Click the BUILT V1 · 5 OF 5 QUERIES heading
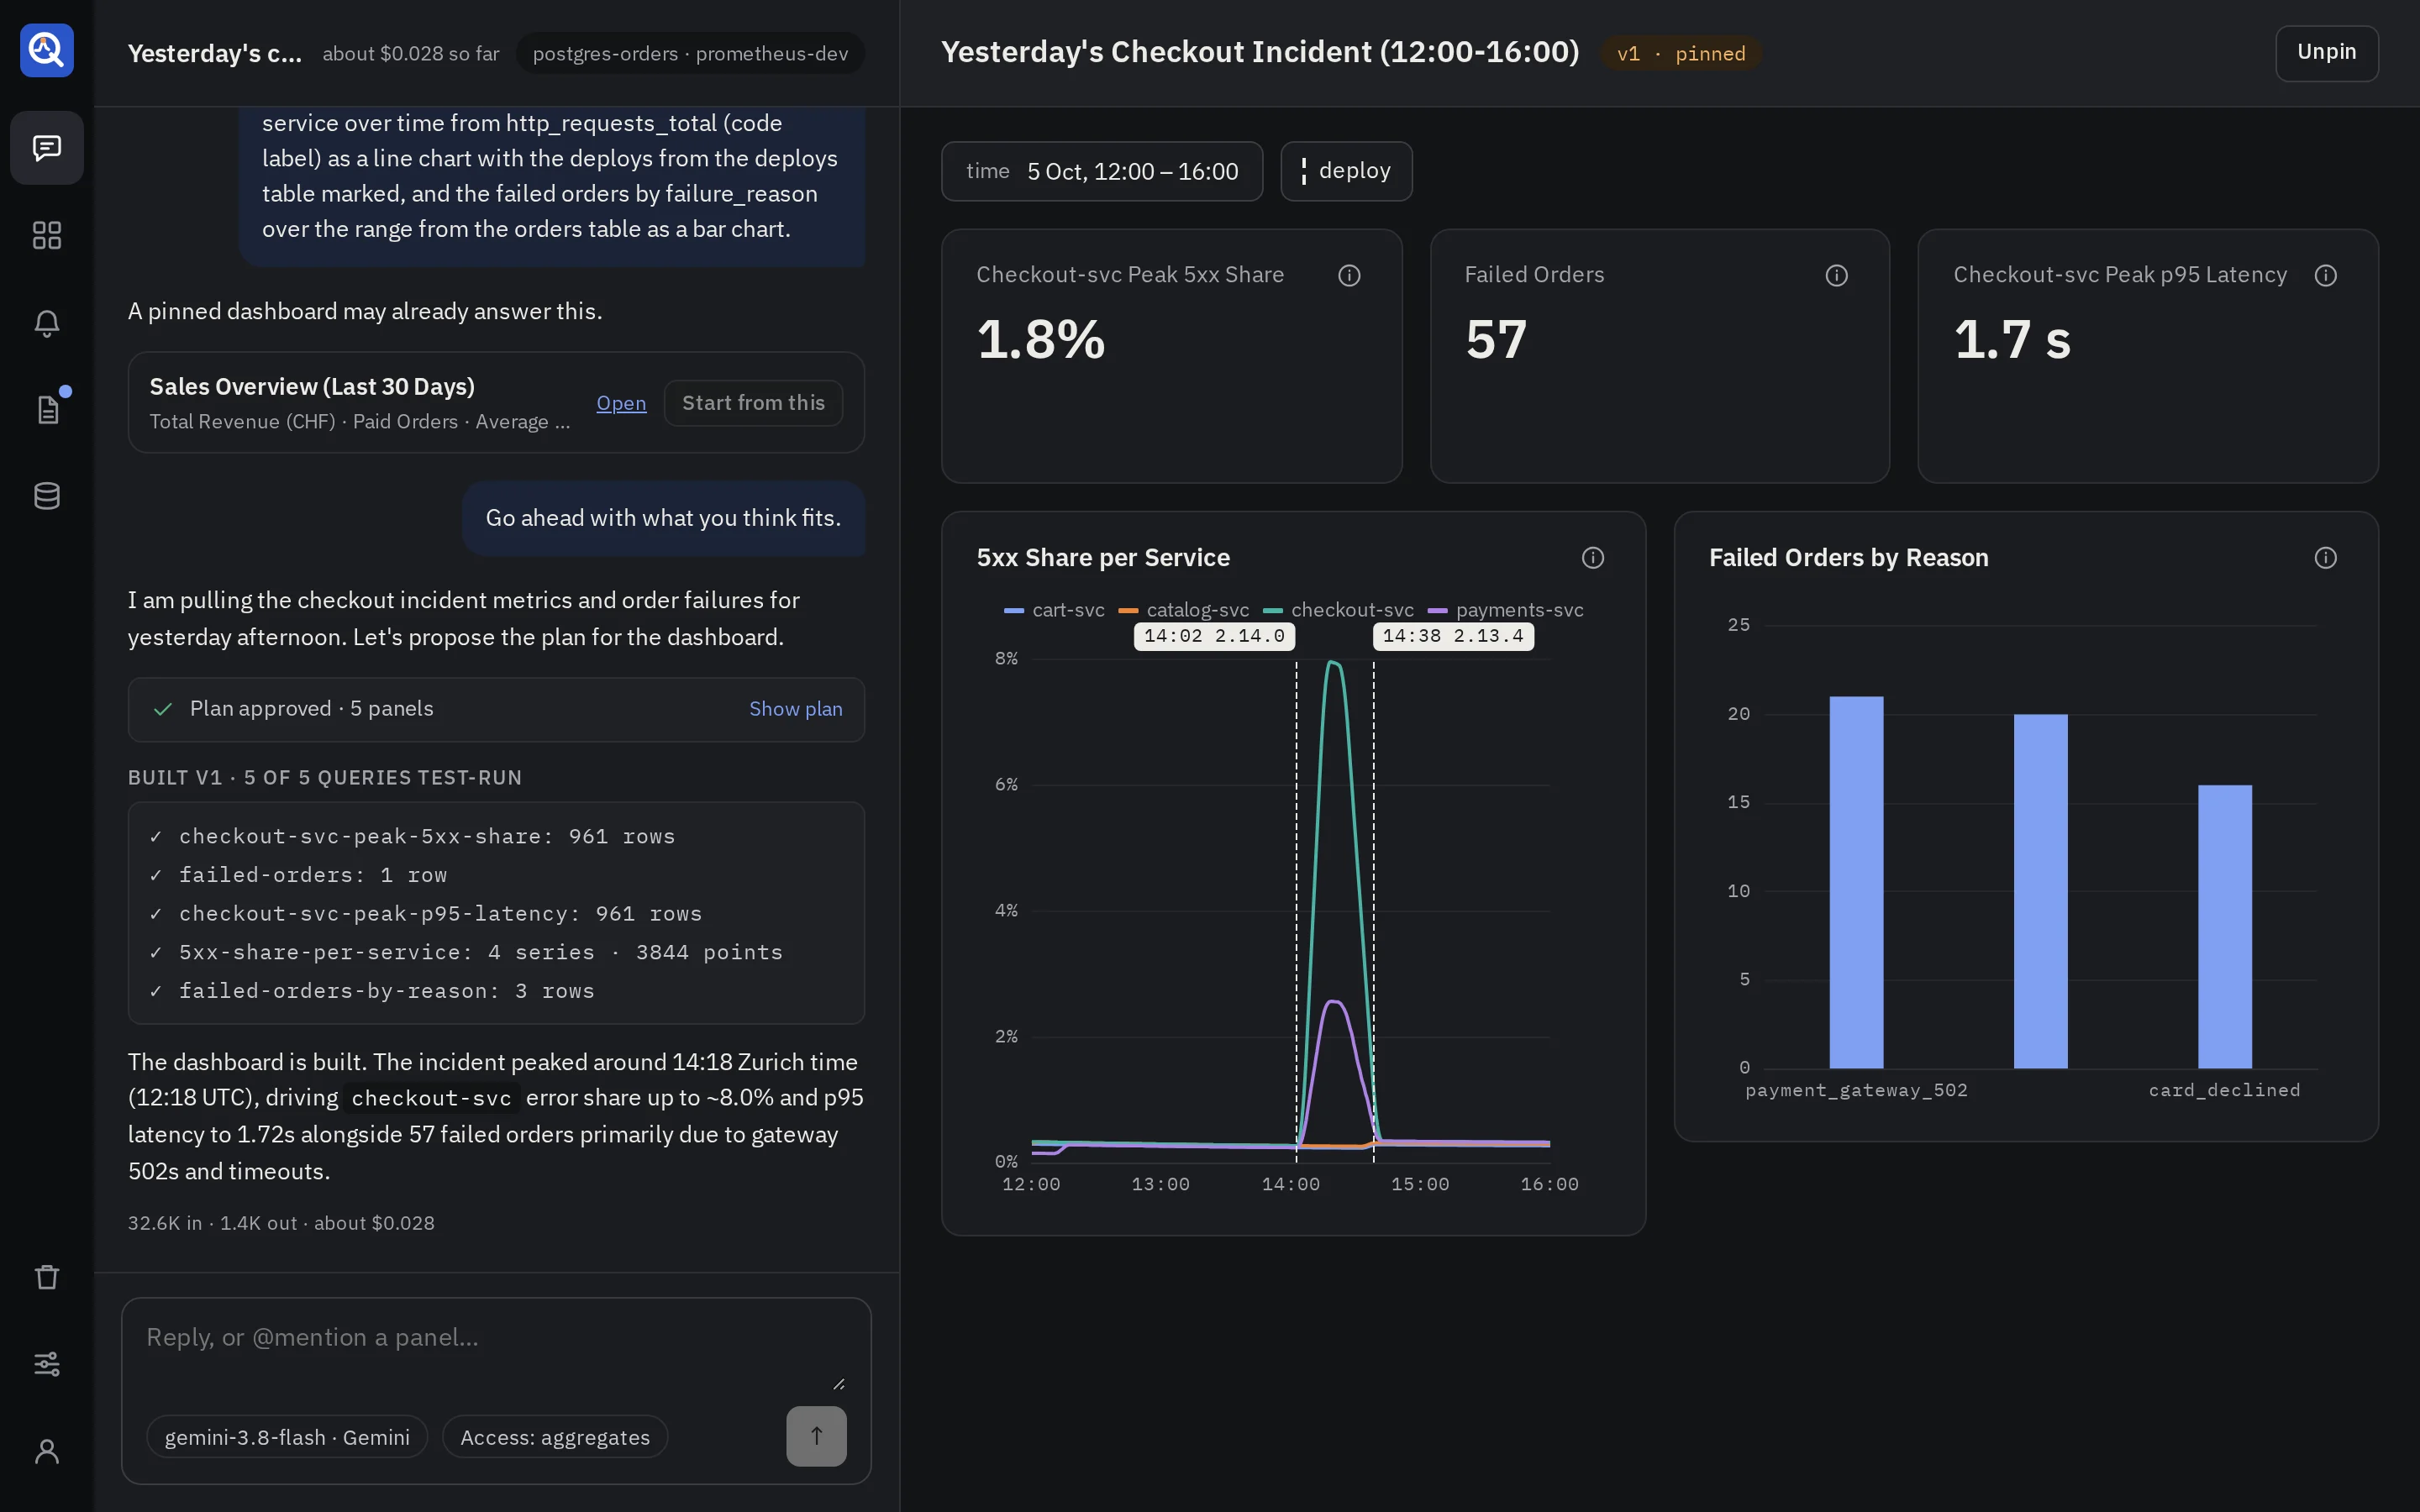The height and width of the screenshot is (1512, 2420). [x=325, y=778]
